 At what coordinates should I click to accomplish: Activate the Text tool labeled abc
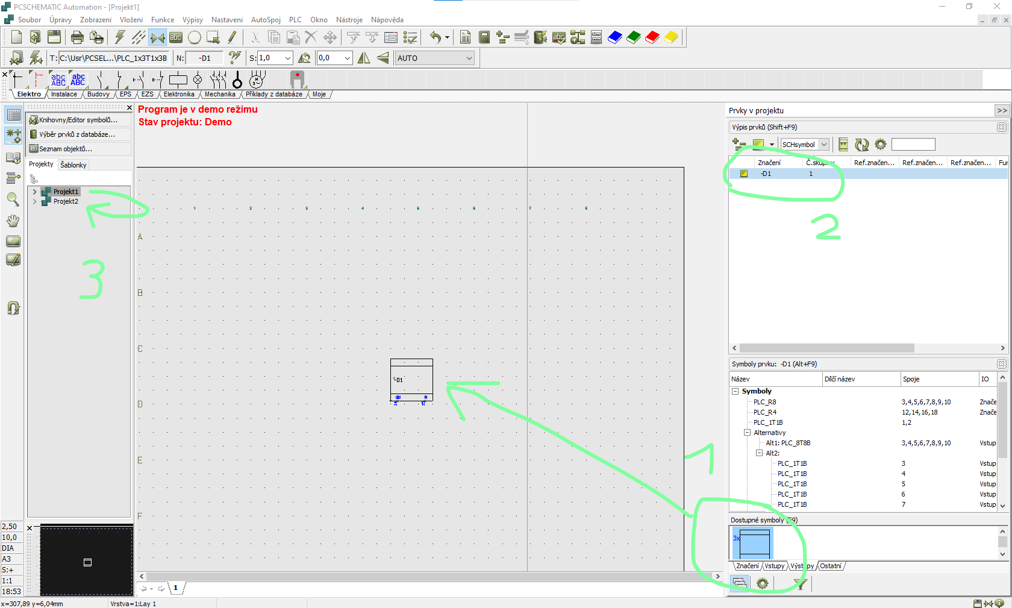[x=175, y=37]
